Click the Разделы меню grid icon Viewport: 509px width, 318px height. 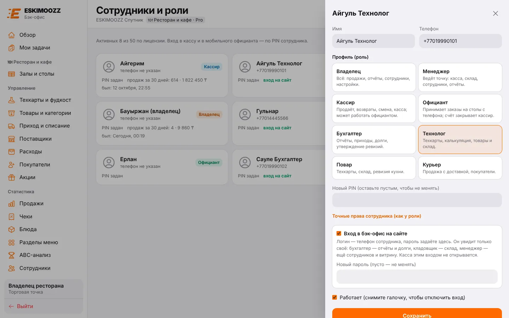(12, 242)
